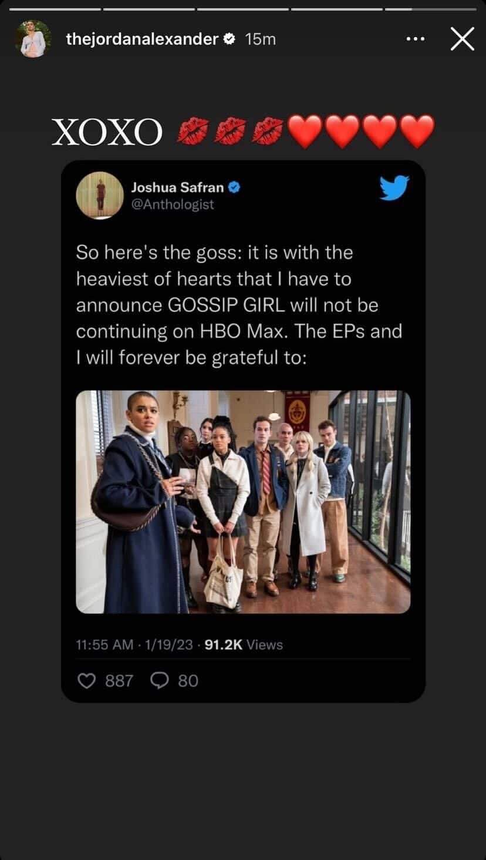Tap the comment bubble icon under the tweet
The image size is (486, 860).
pyautogui.click(x=160, y=680)
